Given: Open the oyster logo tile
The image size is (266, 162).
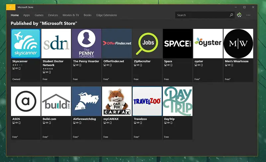Looking at the screenshot, I should (208, 43).
